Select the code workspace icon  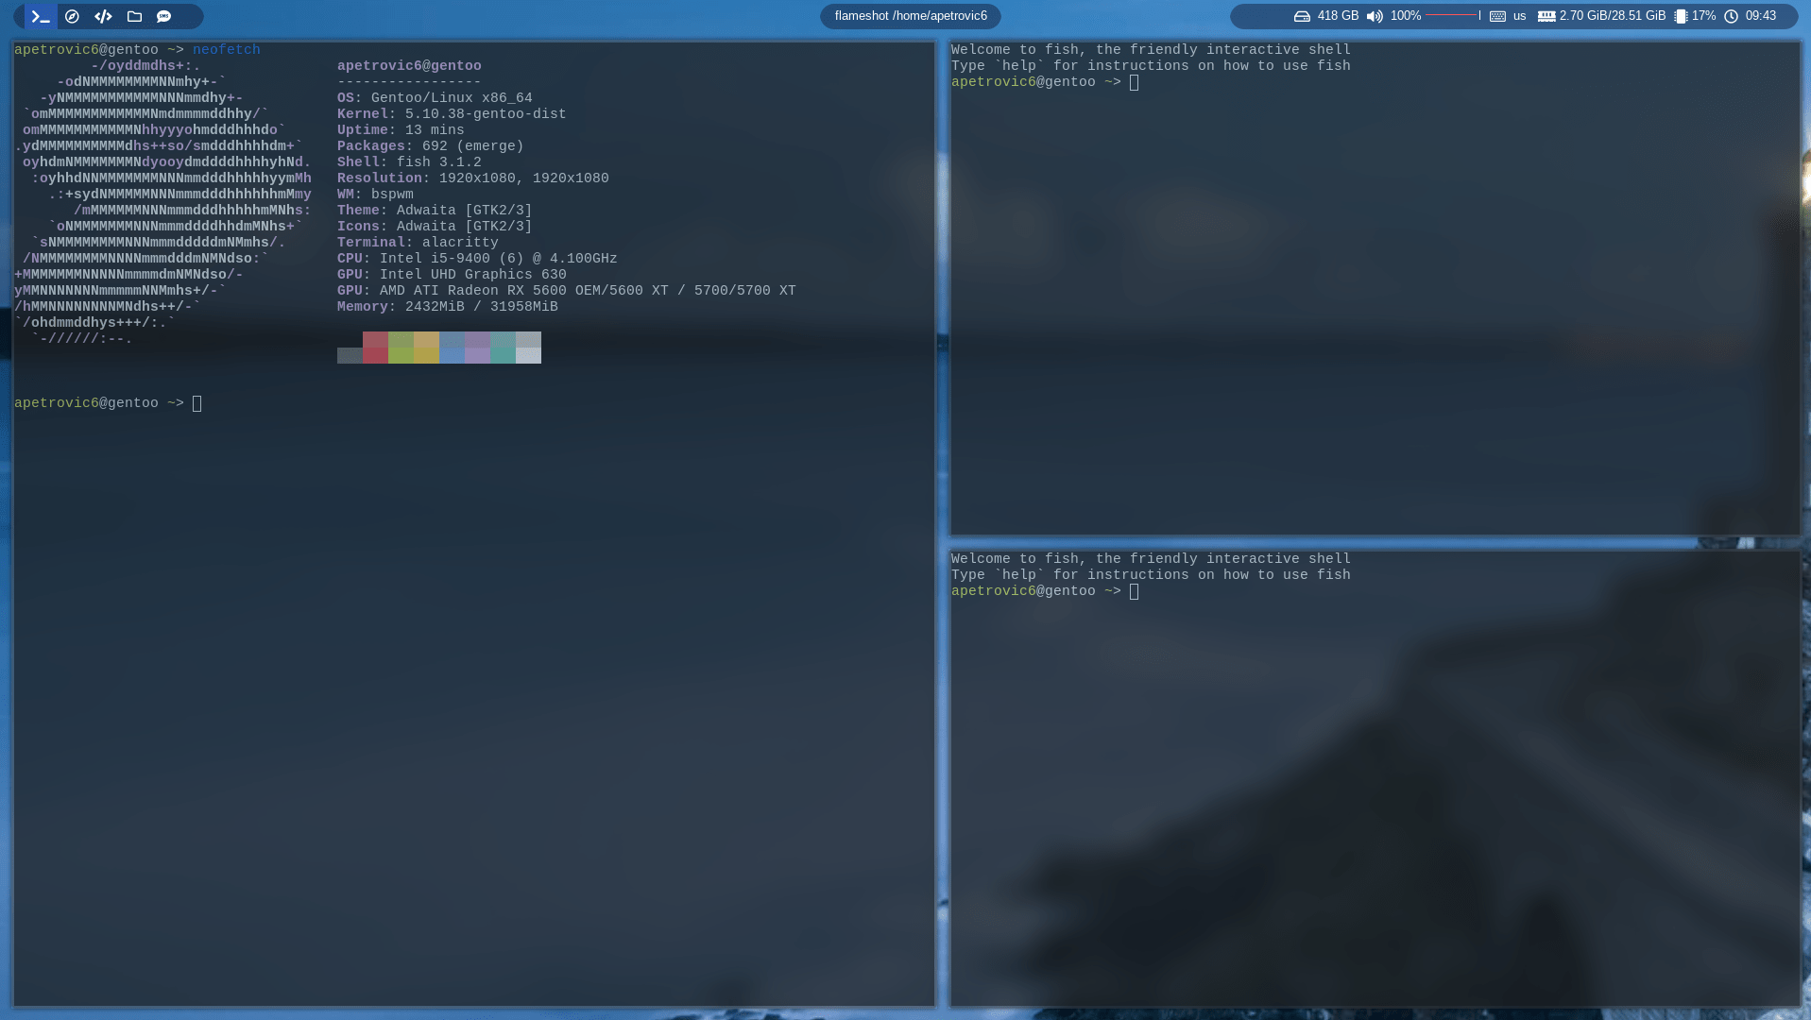(103, 16)
